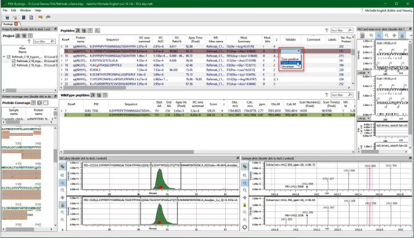The width and height of the screenshot is (414, 238).
Task: Open the File menu
Action: point(5,10)
